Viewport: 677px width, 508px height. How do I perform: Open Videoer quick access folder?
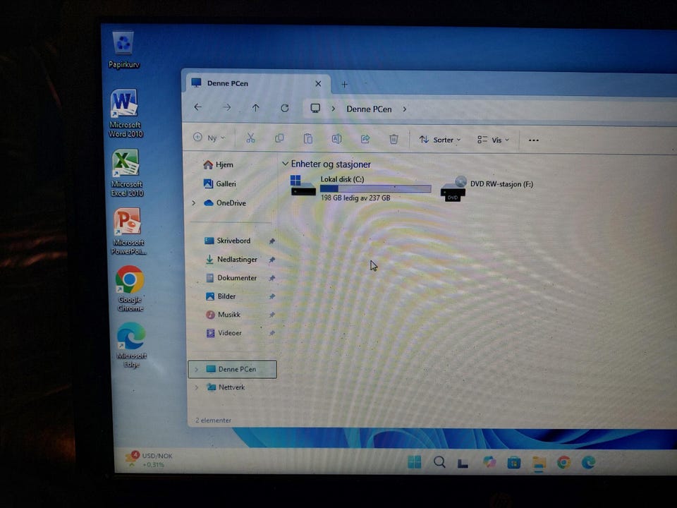224,332
